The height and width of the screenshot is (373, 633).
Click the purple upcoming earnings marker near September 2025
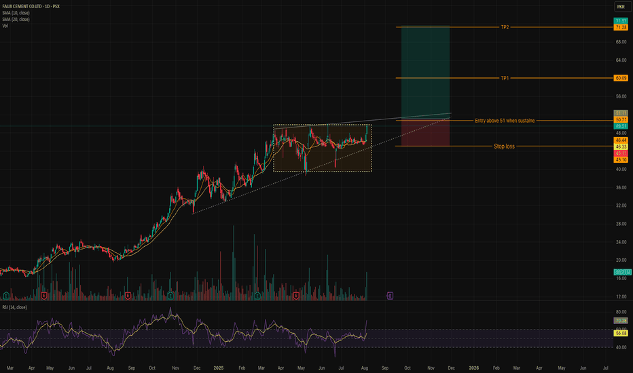[390, 296]
